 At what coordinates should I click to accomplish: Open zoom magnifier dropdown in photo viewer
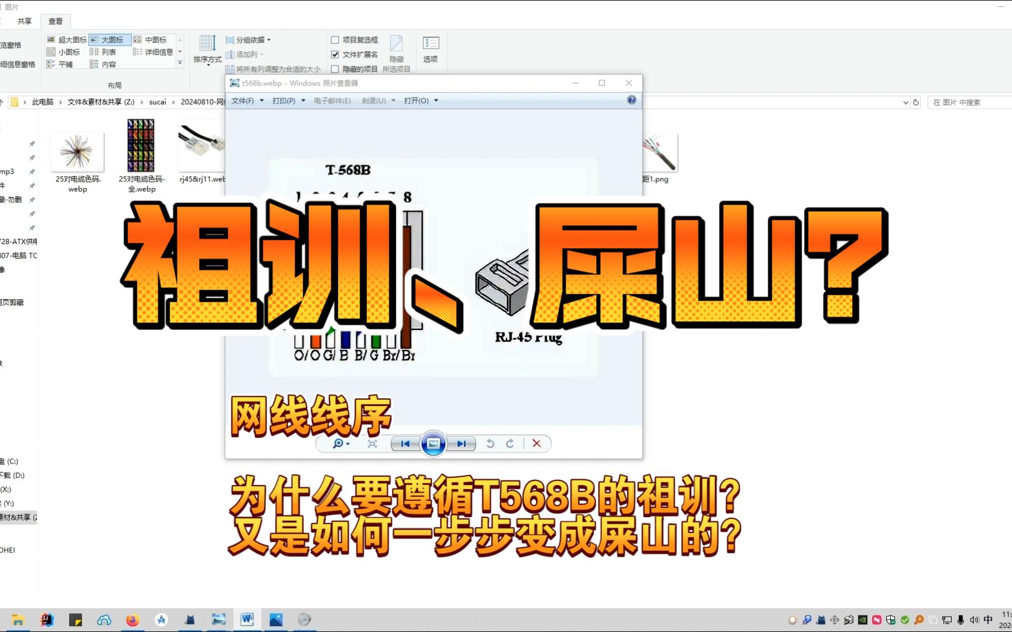click(341, 444)
